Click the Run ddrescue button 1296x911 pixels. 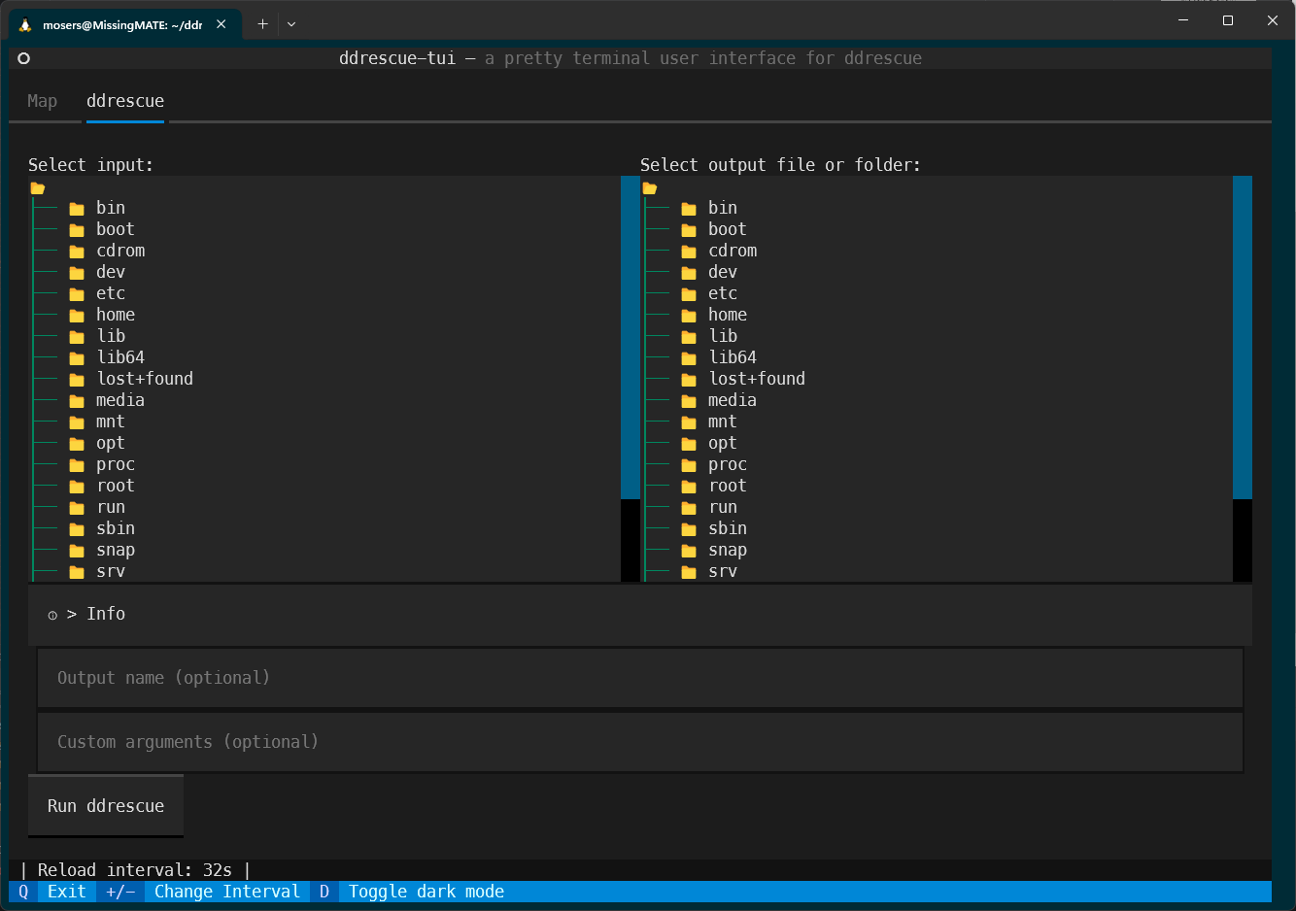coord(106,806)
